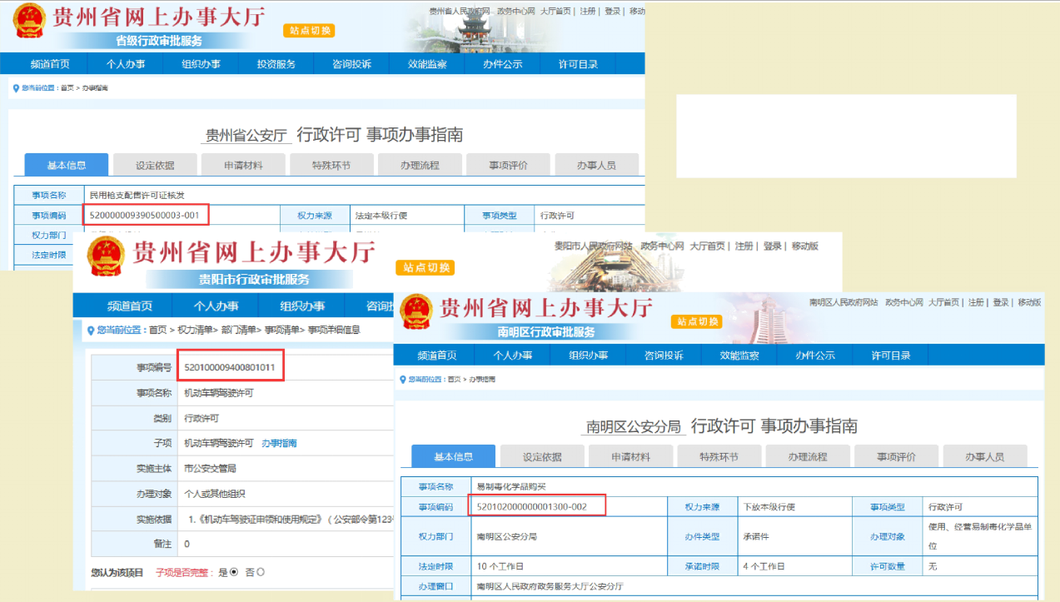The image size is (1060, 602).
Task: Open 效能监察 in the 省级 page nav bar
Action: click(x=427, y=64)
